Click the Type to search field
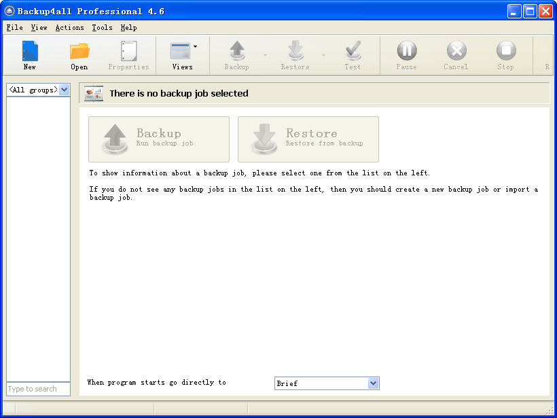 click(x=38, y=389)
